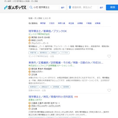Open company 株式会社シンフォニア 訪問看護ステーション
The width and height of the screenshot is (118, 118).
51,65
